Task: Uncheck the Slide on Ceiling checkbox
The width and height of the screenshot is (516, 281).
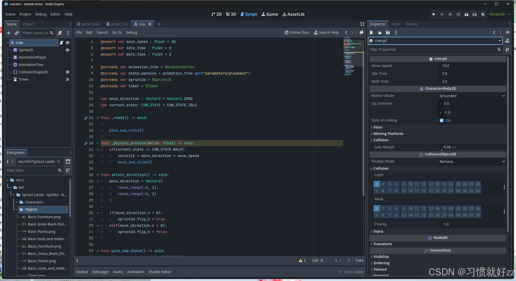Action: point(442,120)
